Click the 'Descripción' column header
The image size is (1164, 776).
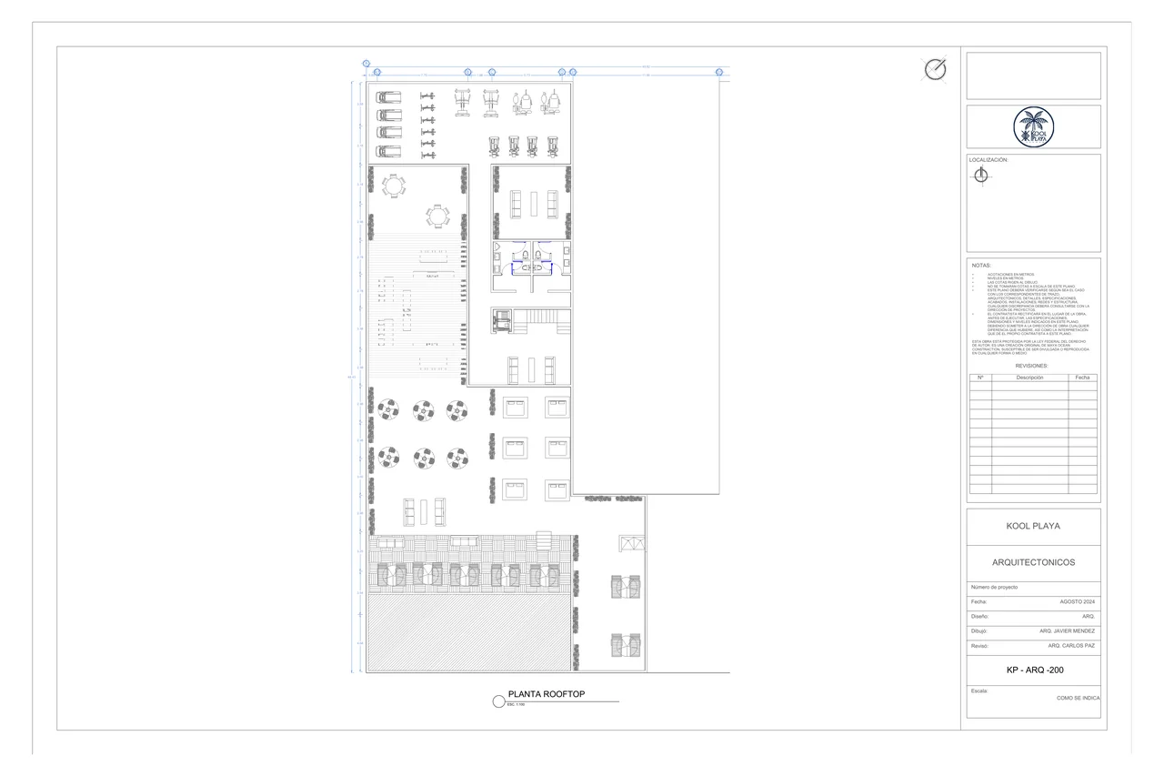tap(1029, 377)
